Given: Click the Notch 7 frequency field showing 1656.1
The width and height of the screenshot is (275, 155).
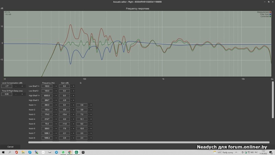Looking at the screenshot, I should [x=47, y=133].
